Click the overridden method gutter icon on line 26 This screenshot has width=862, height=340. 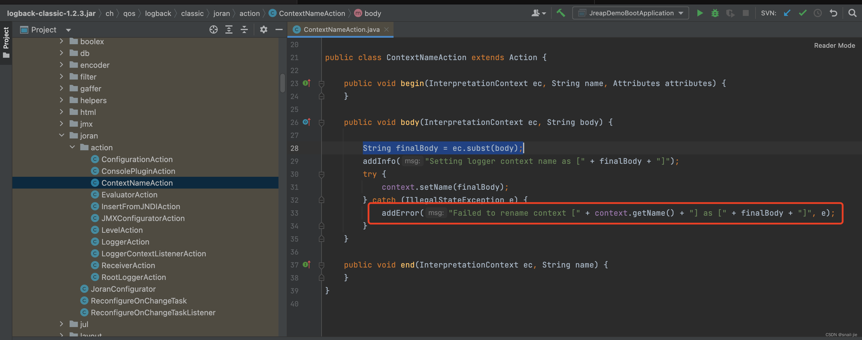307,122
